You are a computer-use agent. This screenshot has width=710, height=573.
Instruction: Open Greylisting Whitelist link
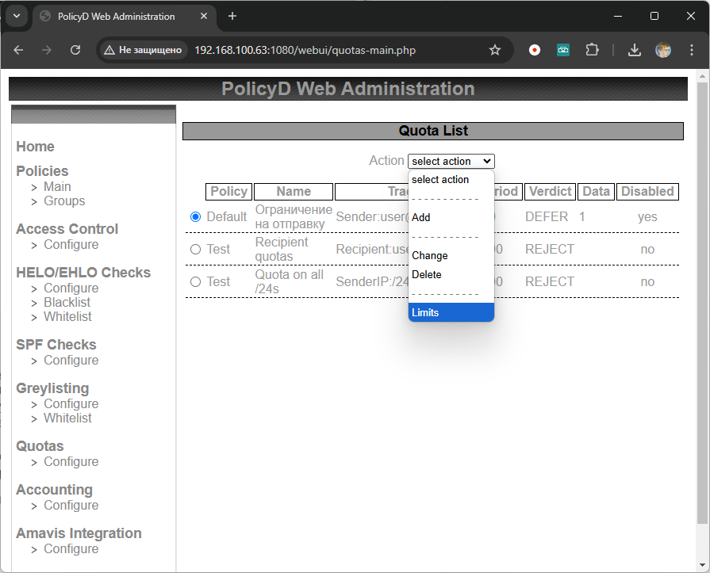click(x=67, y=418)
